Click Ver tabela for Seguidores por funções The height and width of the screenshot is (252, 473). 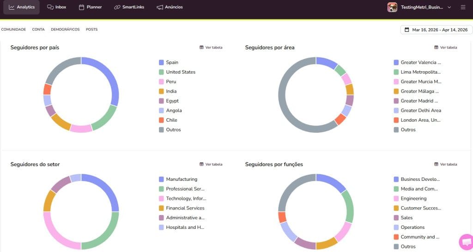pyautogui.click(x=445, y=164)
